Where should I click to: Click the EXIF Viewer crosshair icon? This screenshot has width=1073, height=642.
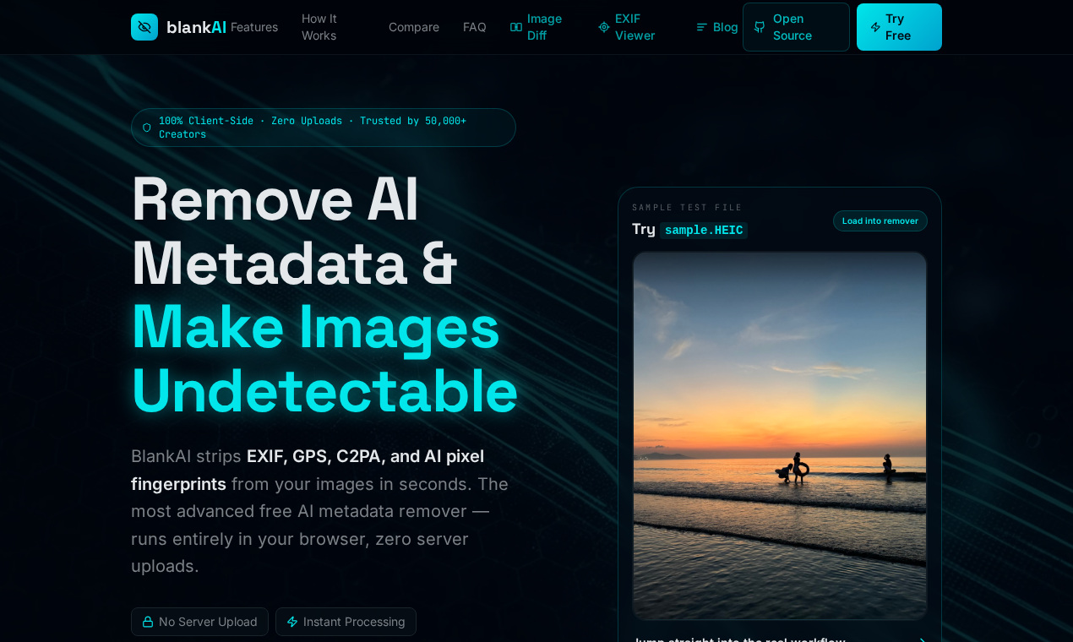point(603,26)
